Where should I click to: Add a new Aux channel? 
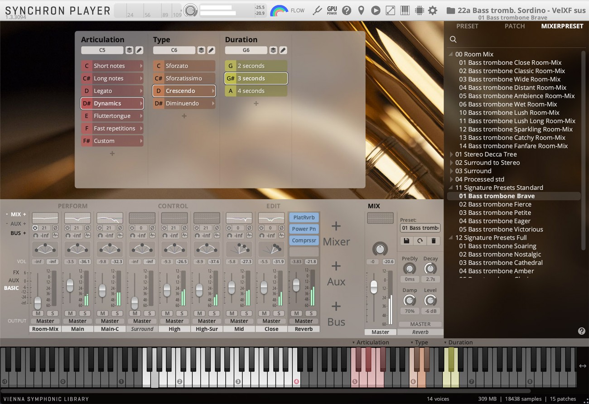click(x=336, y=274)
